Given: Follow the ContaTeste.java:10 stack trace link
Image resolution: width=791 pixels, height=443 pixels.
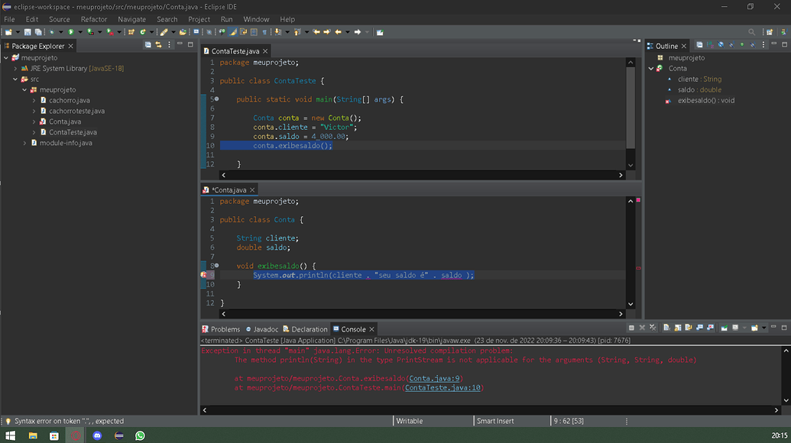Looking at the screenshot, I should tap(443, 388).
